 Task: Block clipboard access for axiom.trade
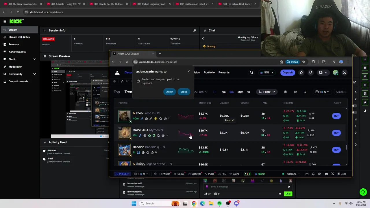pos(184,92)
